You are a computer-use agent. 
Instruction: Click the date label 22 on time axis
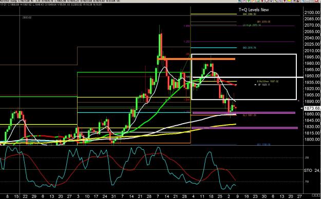pyautogui.click(x=25, y=196)
